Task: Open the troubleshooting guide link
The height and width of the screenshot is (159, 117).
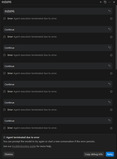Action: [24, 146]
